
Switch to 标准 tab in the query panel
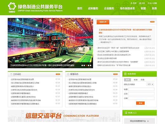tap(136, 80)
